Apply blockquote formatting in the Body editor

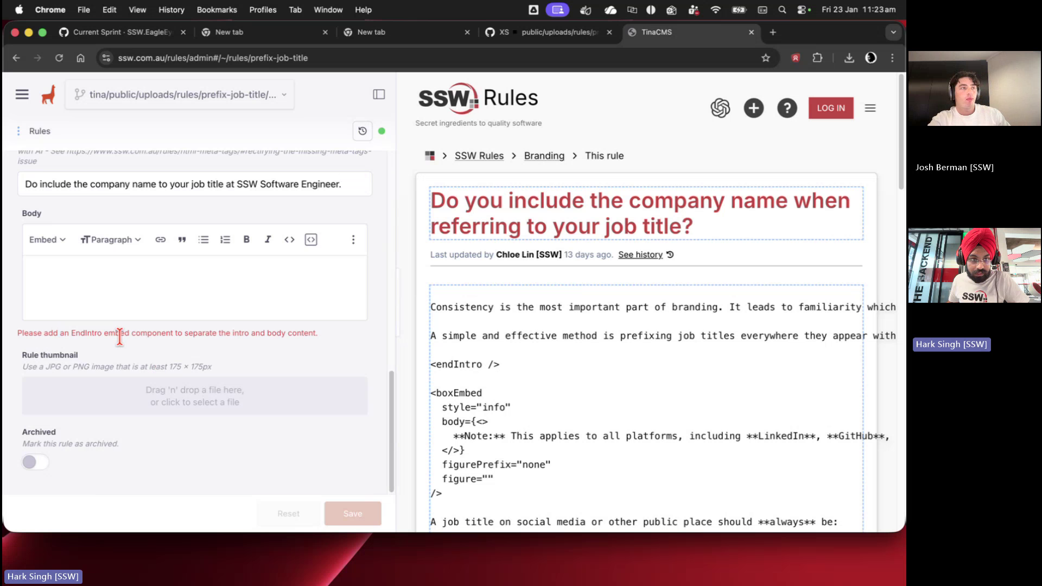182,239
